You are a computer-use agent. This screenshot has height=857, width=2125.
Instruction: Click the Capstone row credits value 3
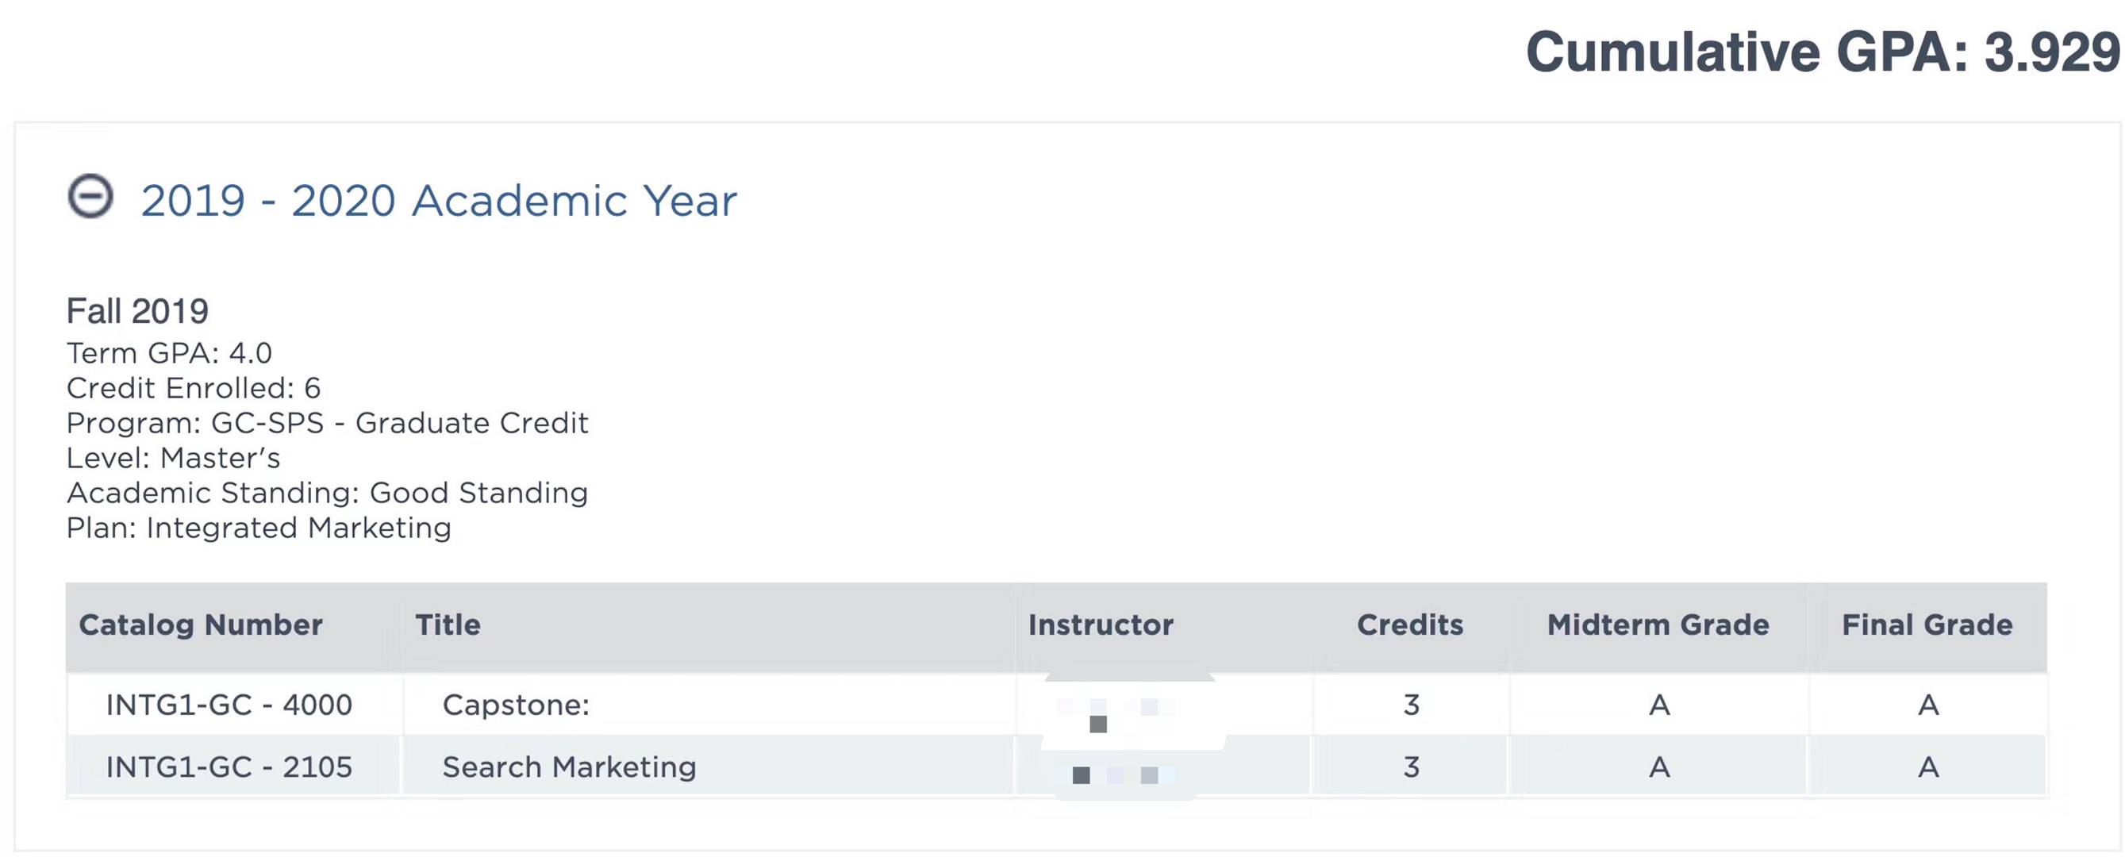(1412, 705)
